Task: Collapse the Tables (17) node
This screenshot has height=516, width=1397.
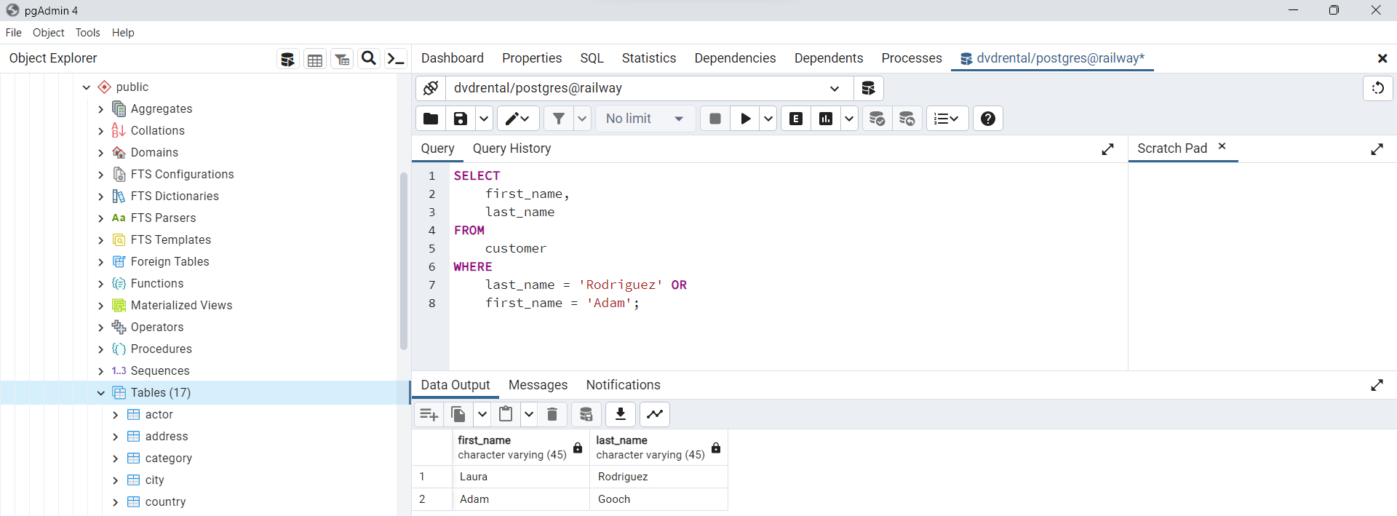Action: (x=101, y=393)
